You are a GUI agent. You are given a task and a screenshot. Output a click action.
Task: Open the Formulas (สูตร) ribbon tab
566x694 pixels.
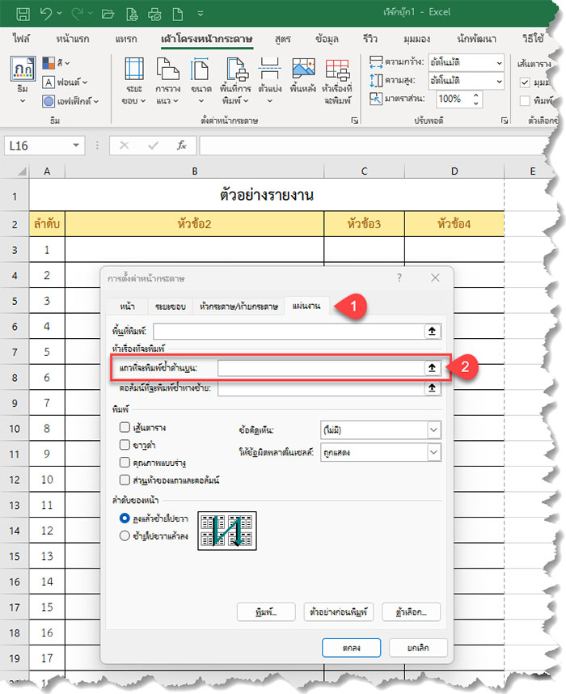click(x=282, y=39)
